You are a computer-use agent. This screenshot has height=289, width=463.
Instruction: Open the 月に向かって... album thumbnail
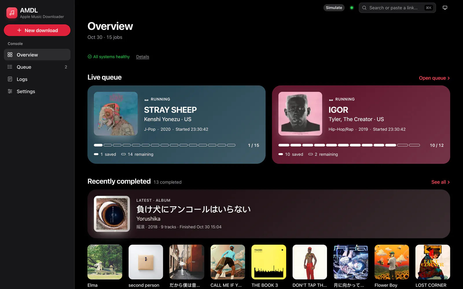point(351,262)
